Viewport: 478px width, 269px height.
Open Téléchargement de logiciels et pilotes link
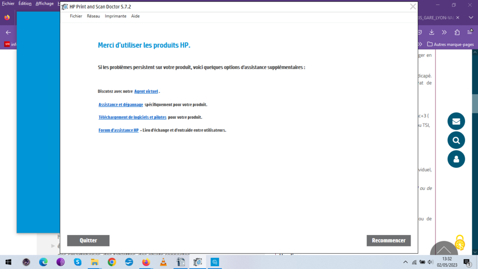132,117
